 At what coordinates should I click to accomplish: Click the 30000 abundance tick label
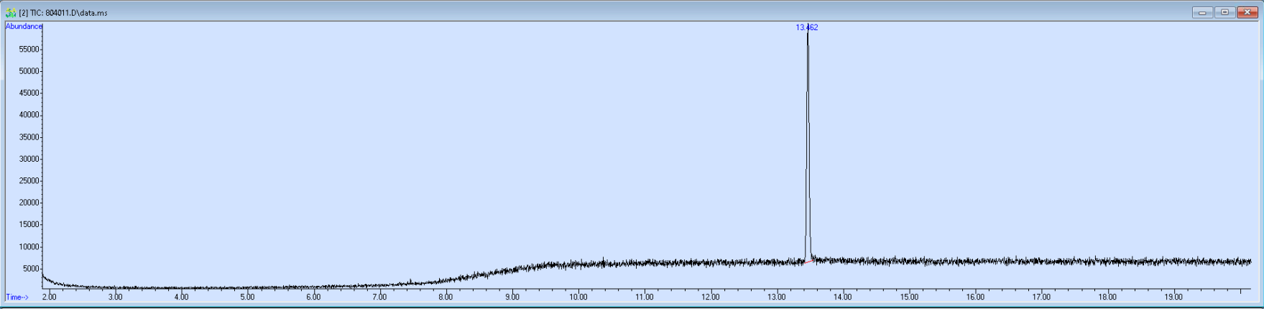tap(29, 159)
